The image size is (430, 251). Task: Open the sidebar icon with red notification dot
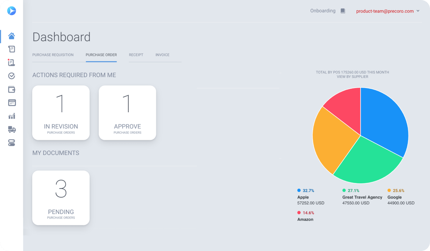pyautogui.click(x=11, y=62)
